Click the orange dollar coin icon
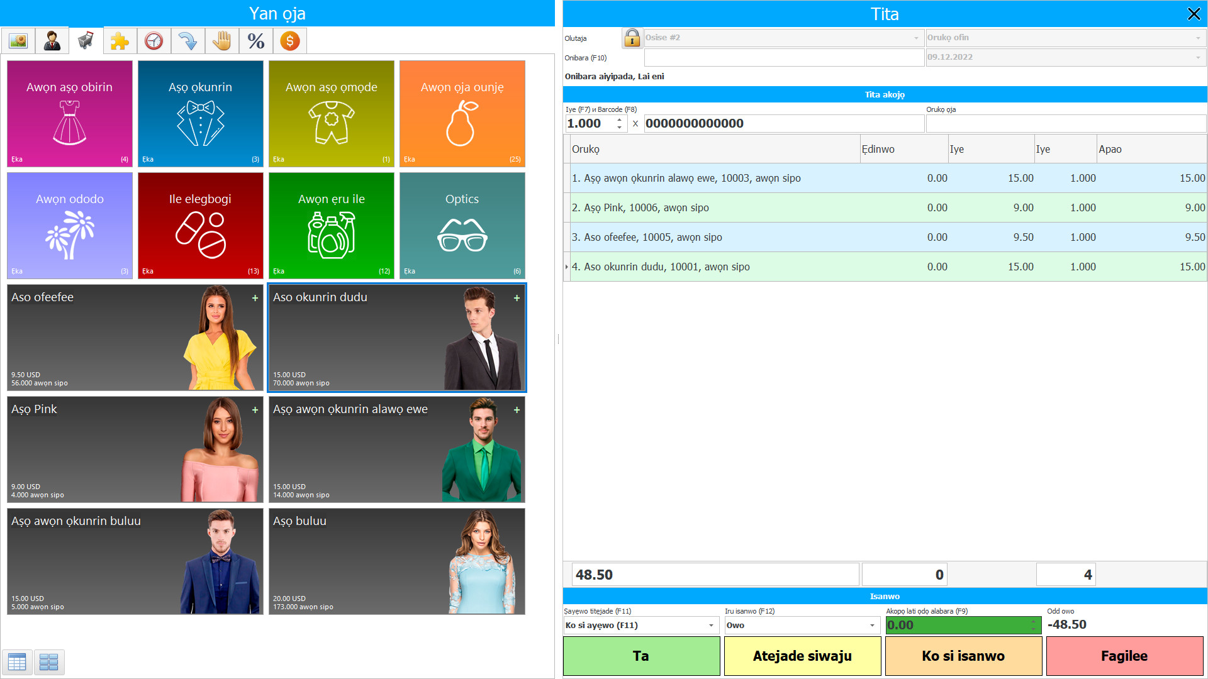The height and width of the screenshot is (679, 1208). 289,41
